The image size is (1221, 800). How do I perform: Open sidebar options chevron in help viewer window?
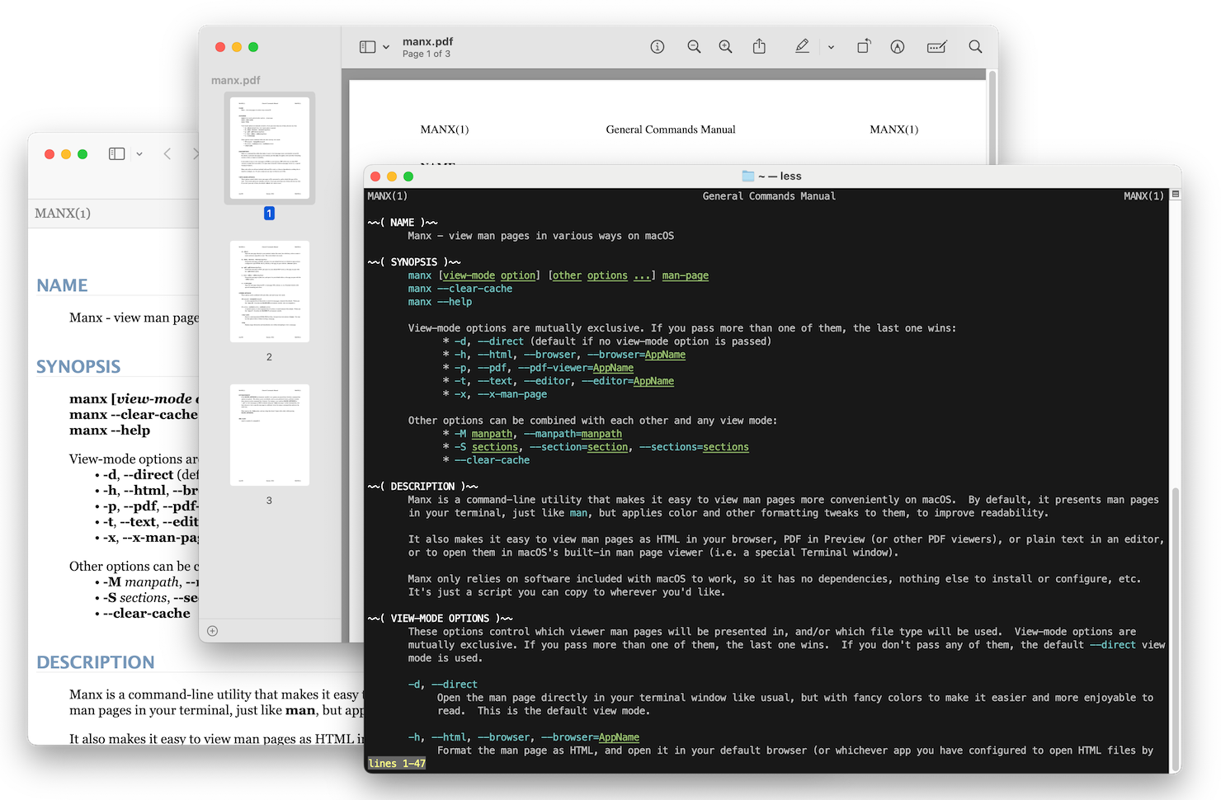click(139, 154)
